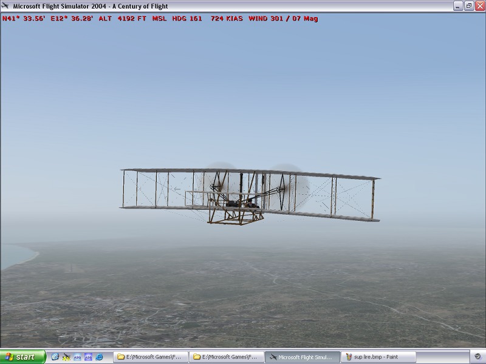This screenshot has height=364, width=486.
Task: Switch to the E:\Microsoft Games folder beside quick launch
Action: pos(151,357)
